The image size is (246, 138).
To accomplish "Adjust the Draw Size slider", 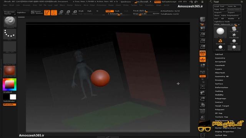I will (143, 14).
